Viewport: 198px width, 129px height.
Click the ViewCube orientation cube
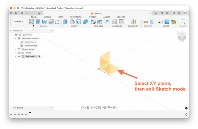(182, 36)
